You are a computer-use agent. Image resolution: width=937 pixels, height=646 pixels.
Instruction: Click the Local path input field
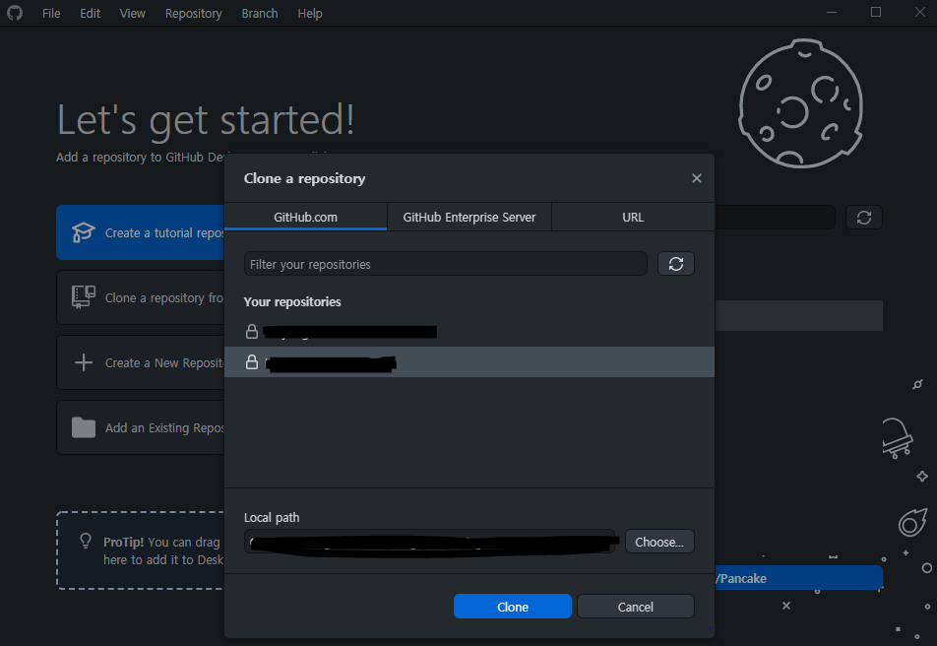click(429, 542)
